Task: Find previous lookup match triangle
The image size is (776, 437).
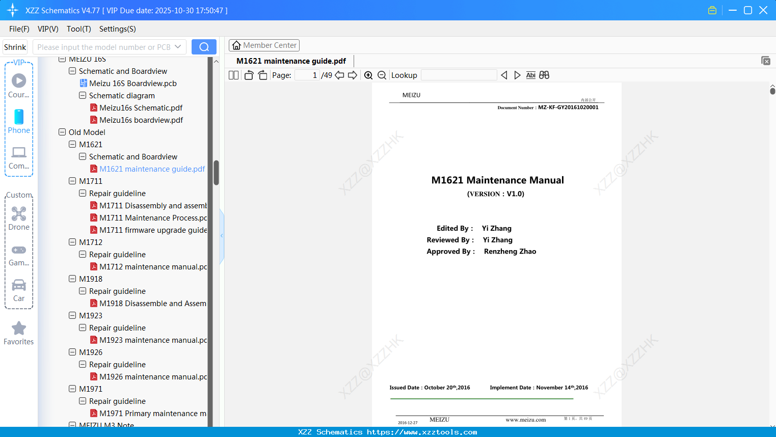Action: [x=504, y=75]
